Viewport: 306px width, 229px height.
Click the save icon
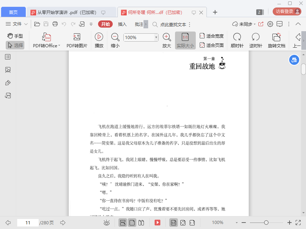pos(46,24)
